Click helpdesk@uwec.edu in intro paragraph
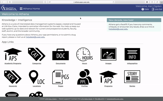Image resolution: width=163 pixels, height=101 pixels. click(35, 37)
